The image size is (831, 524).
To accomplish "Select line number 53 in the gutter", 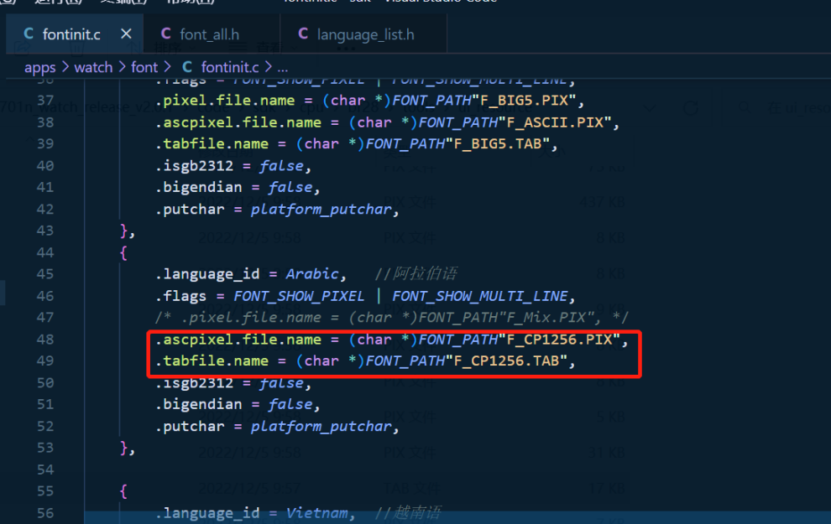I will (45, 448).
